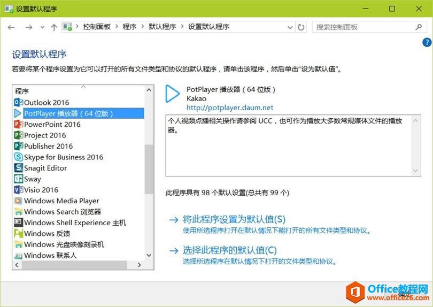Go up one level with up arrow
Screen dimensions: 433x307
coord(54,27)
